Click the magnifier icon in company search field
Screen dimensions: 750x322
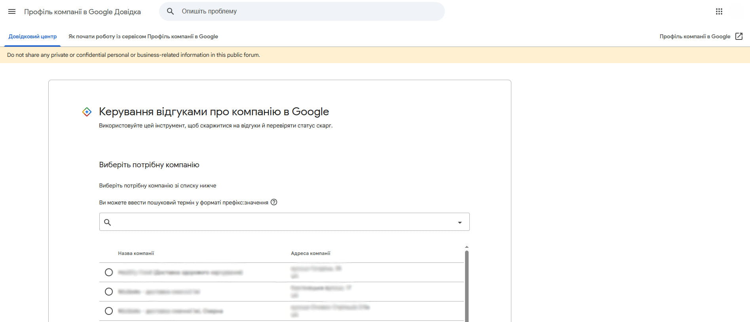(x=107, y=222)
